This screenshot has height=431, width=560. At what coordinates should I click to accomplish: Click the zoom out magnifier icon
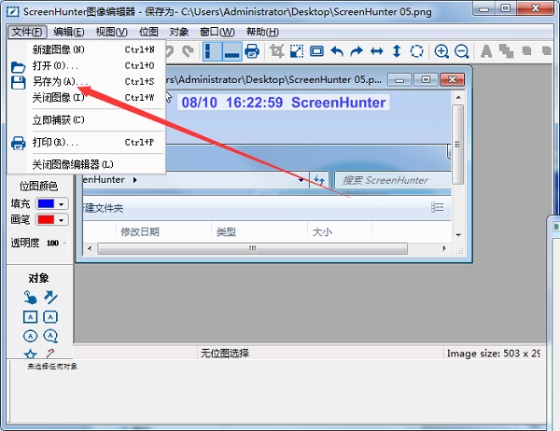[x=461, y=51]
